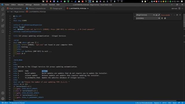The height and width of the screenshot is (104, 185).
Task: Change end of line sequence CRLF
Action: tap(169, 103)
